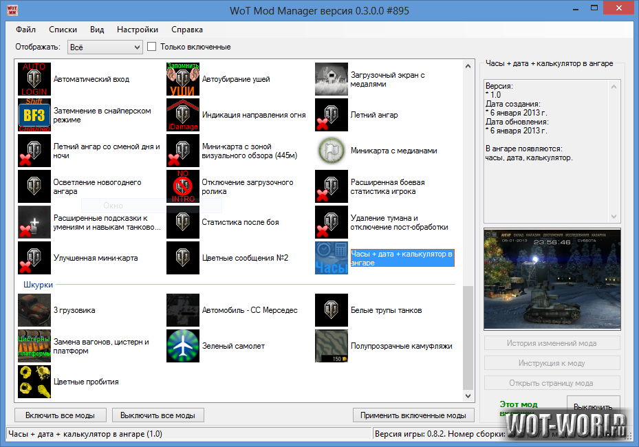Select 'Автоматический вход' label

point(91,79)
